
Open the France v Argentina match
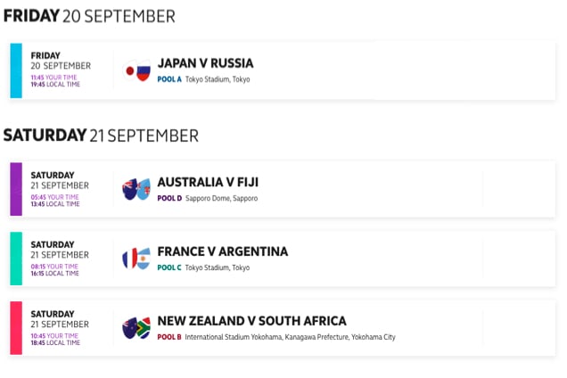tap(223, 251)
